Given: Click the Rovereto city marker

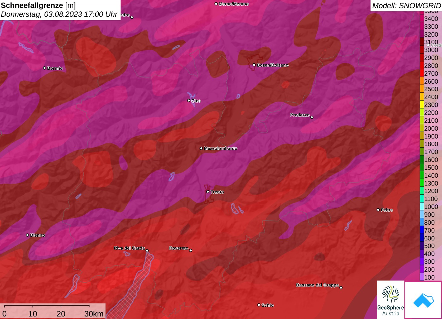Looking at the screenshot, I should (x=191, y=251).
